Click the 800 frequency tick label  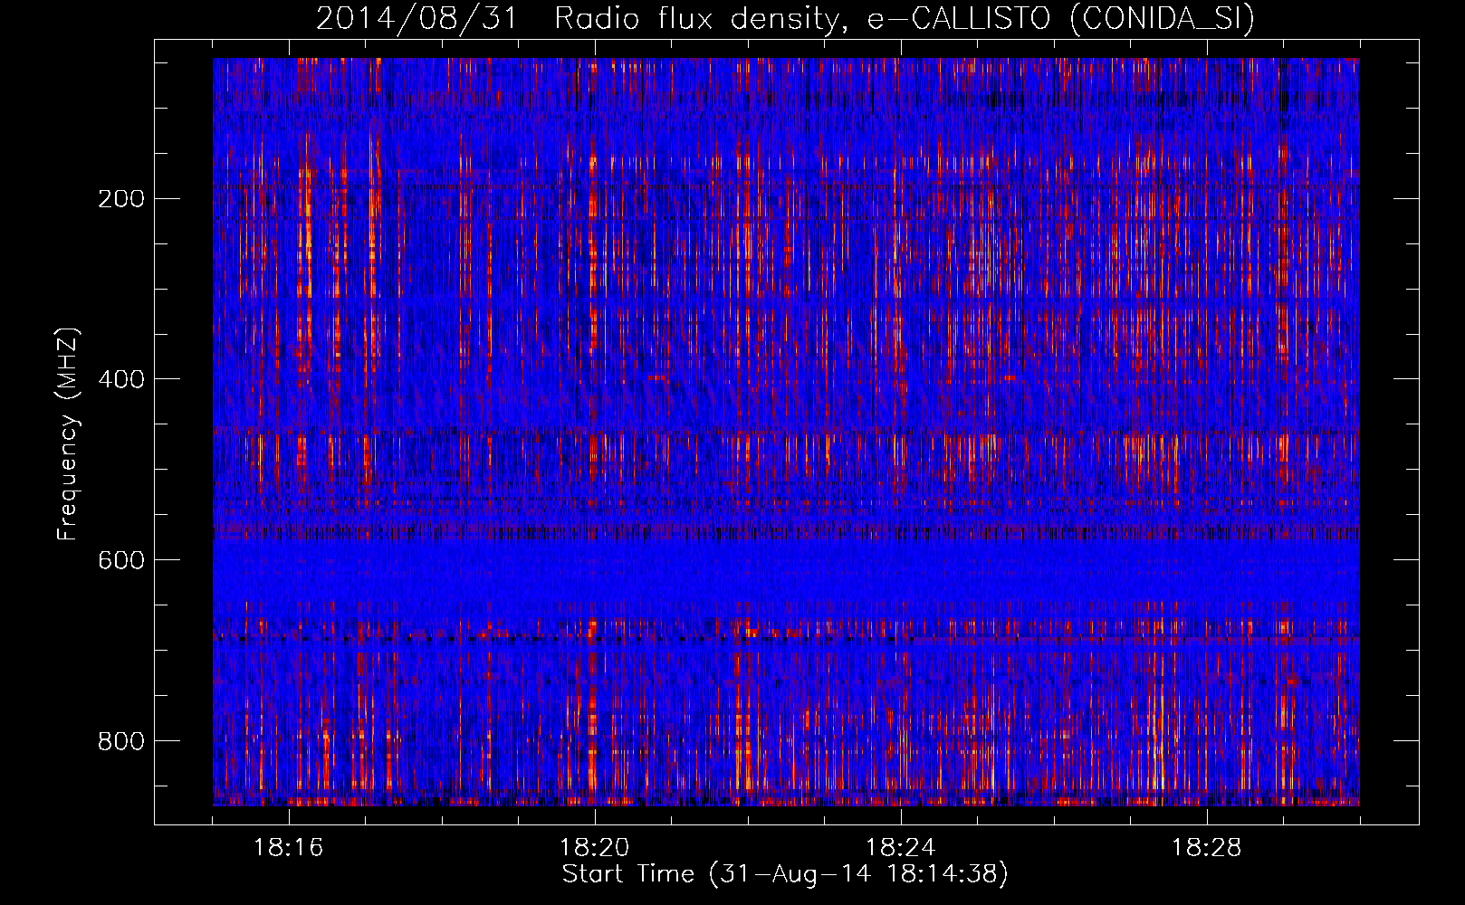click(x=121, y=741)
